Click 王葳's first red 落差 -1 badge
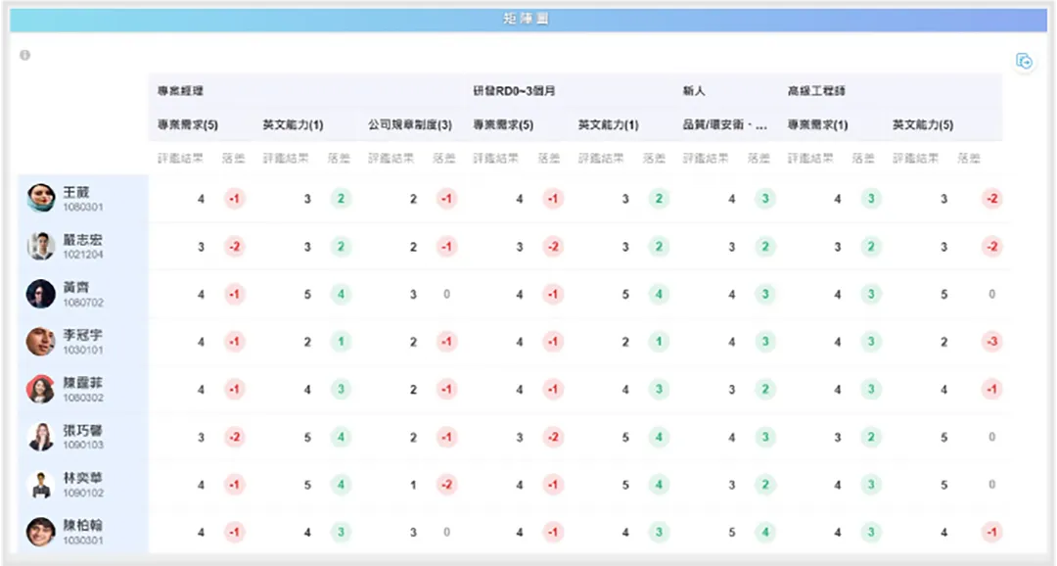 [232, 199]
